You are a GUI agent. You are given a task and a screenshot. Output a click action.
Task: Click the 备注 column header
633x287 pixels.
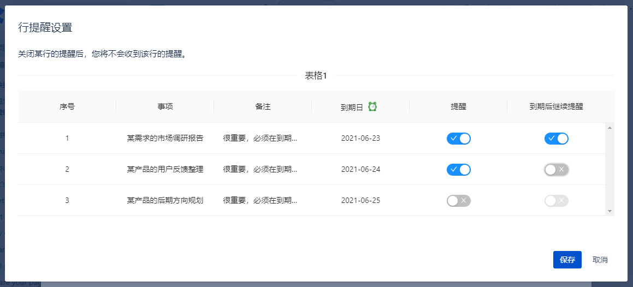[263, 107]
